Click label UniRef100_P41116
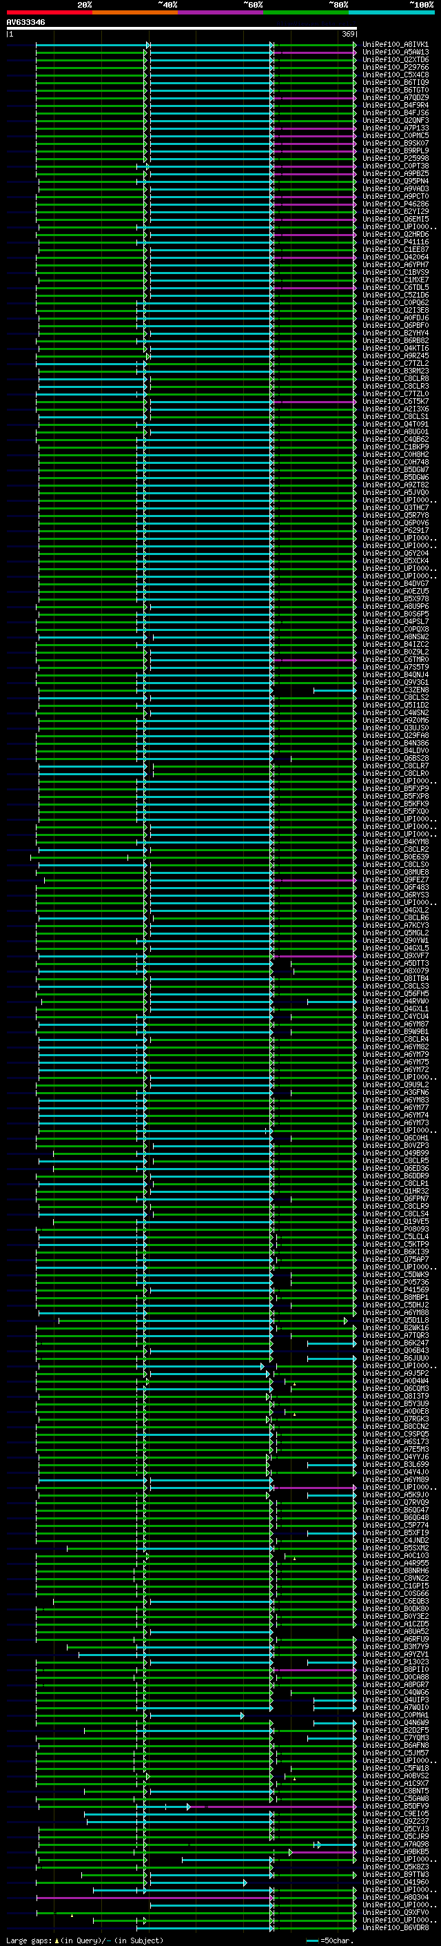 [396, 242]
